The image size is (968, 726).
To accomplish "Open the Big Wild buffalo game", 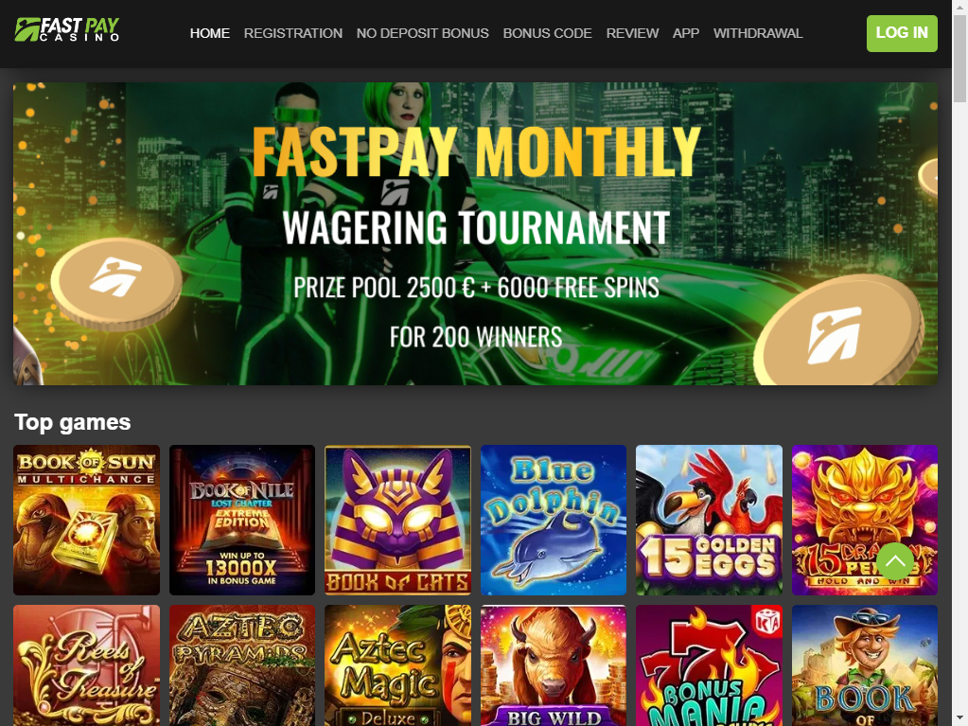I will (x=554, y=665).
